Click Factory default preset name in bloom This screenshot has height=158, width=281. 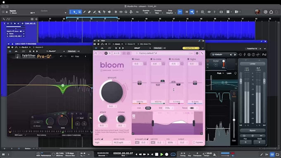pyautogui.click(x=147, y=53)
